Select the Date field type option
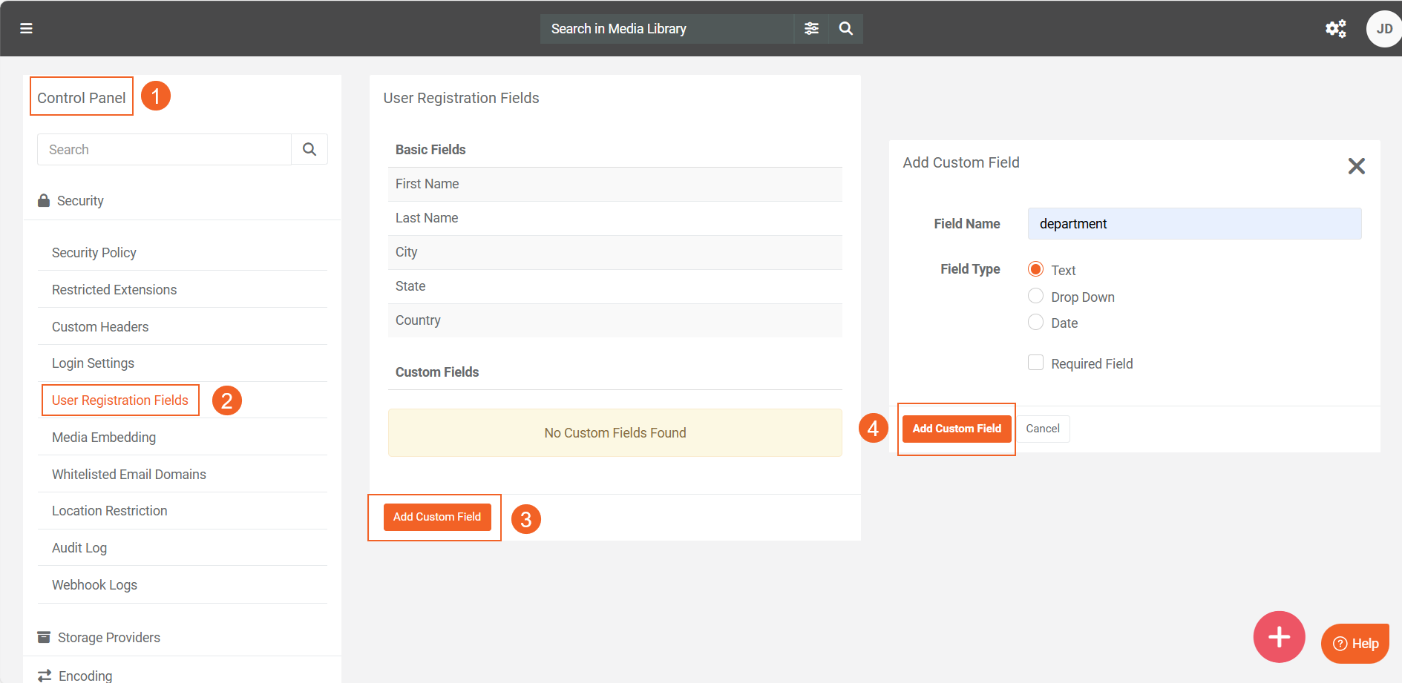 [1035, 323]
